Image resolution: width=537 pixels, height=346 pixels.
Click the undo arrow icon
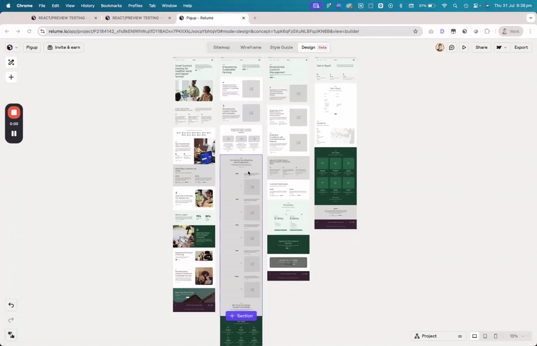[x=11, y=305]
